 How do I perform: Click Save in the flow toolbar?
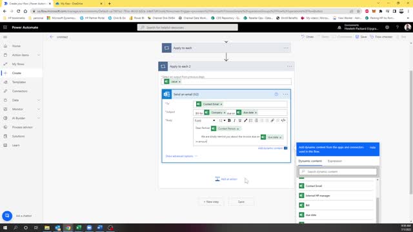click(361, 37)
